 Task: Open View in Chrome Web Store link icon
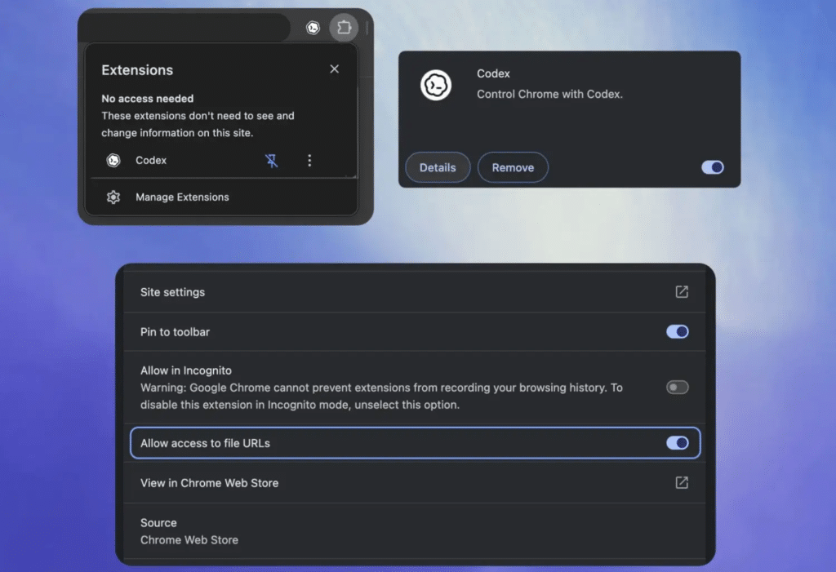tap(682, 482)
